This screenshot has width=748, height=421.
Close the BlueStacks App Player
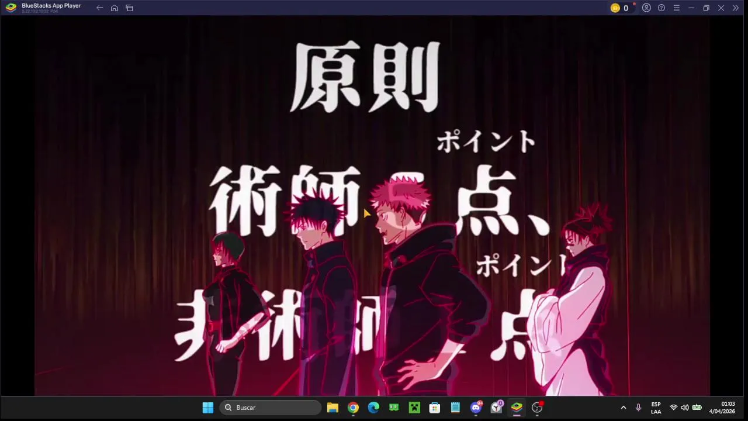(x=721, y=8)
